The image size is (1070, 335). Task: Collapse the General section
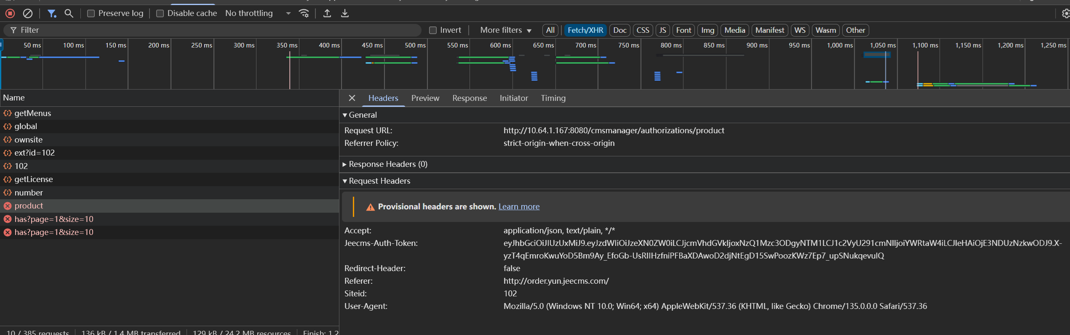362,115
